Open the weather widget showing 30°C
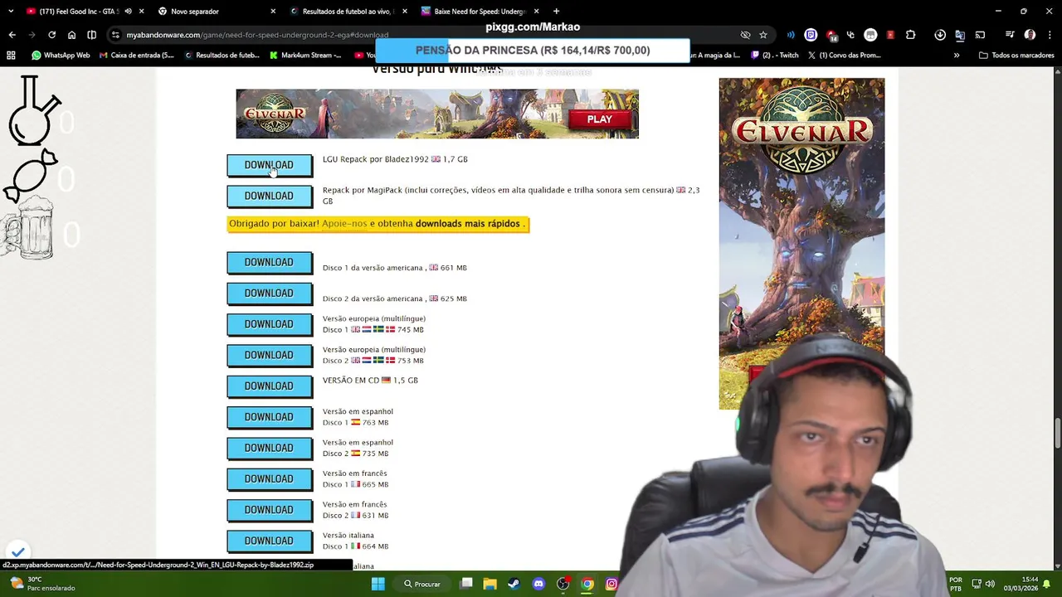1062x597 pixels. pyautogui.click(x=41, y=584)
